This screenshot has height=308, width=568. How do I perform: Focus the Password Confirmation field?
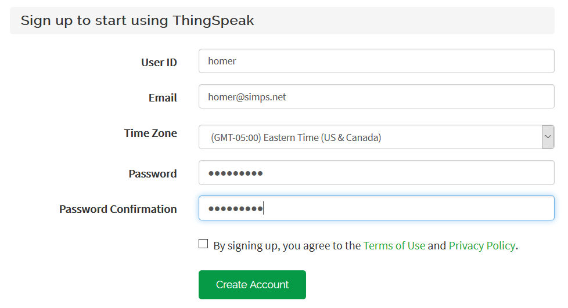pyautogui.click(x=376, y=208)
